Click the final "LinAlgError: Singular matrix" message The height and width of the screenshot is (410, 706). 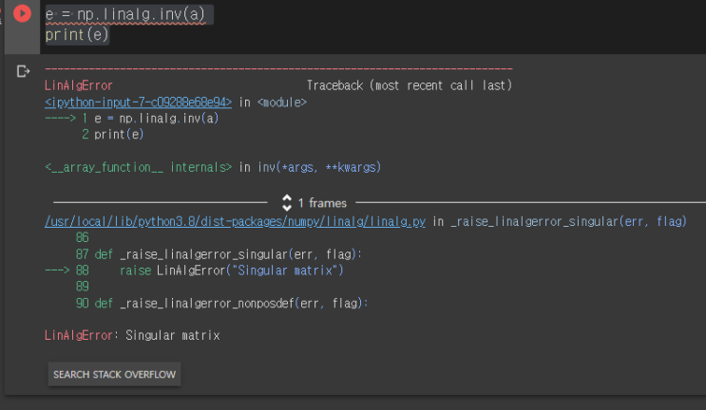tap(132, 335)
